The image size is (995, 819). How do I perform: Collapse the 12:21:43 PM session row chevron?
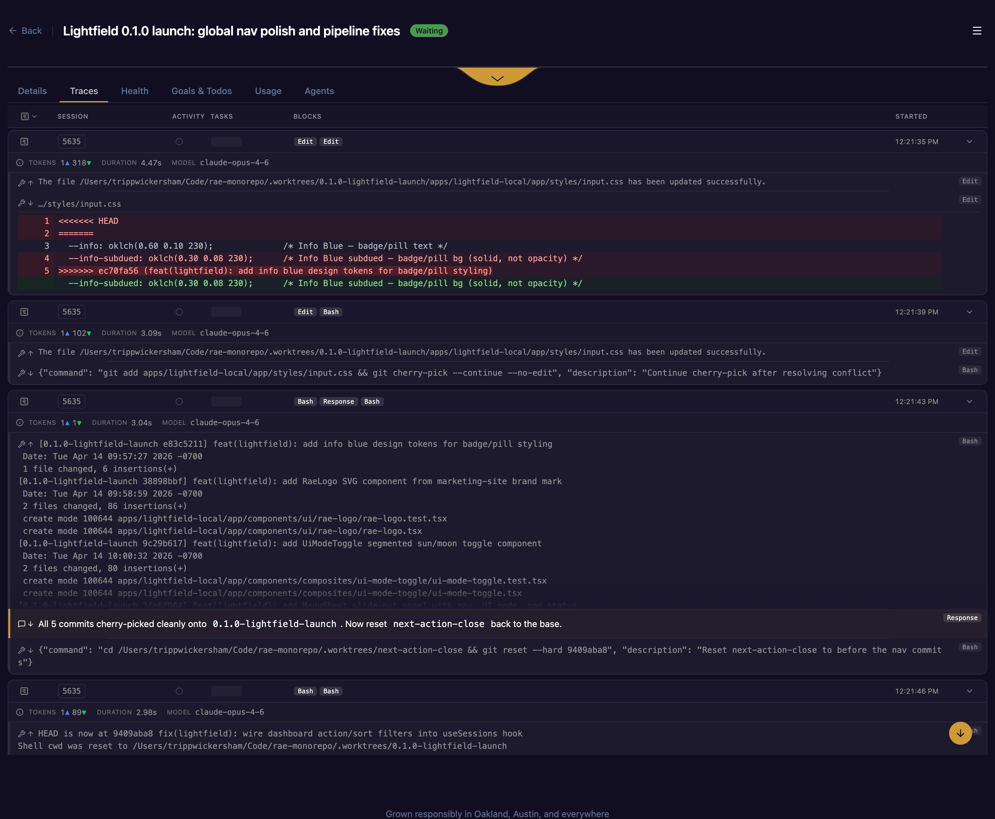click(969, 402)
